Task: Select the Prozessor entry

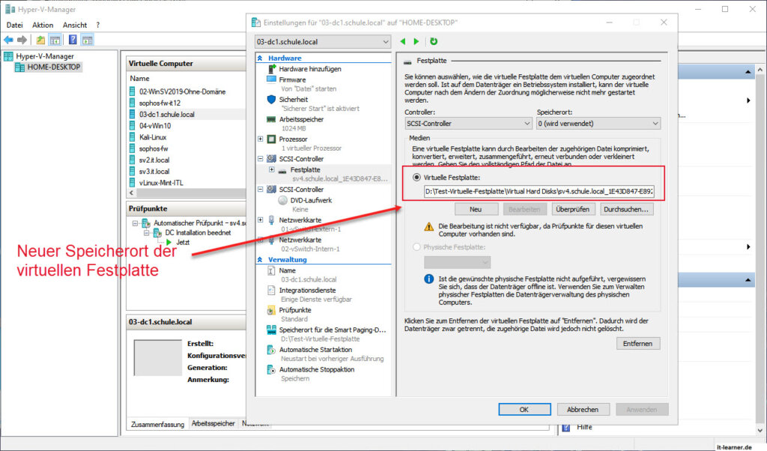Action: [x=293, y=139]
